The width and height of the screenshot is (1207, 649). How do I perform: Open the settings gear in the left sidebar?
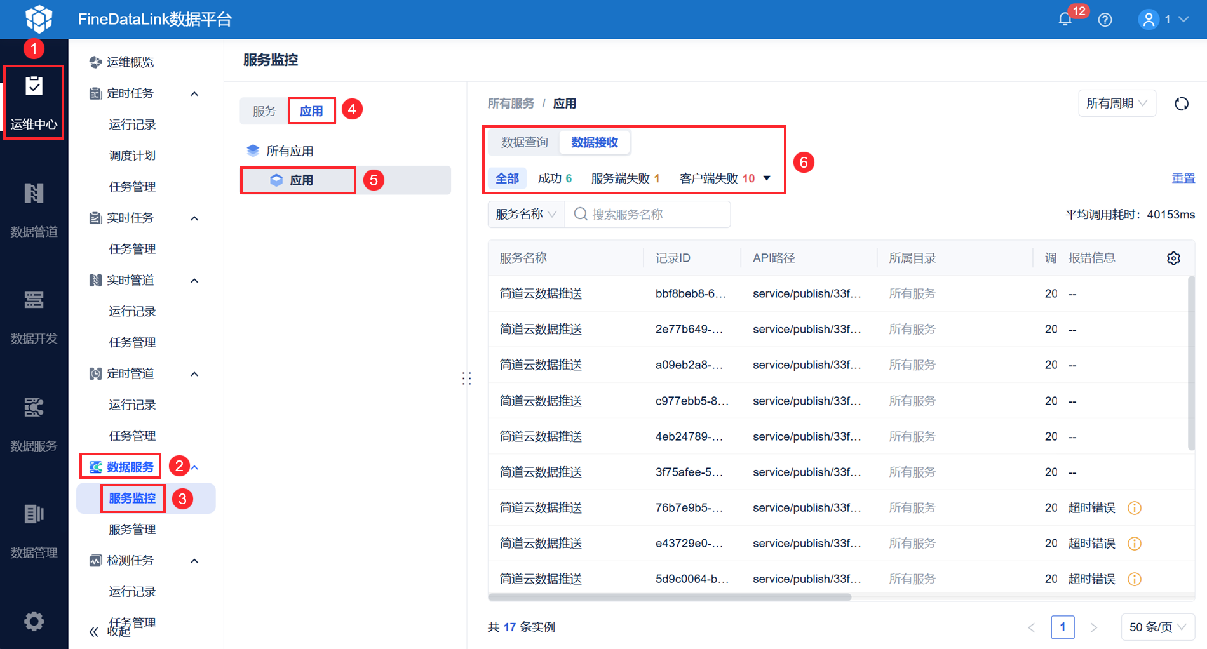point(34,620)
